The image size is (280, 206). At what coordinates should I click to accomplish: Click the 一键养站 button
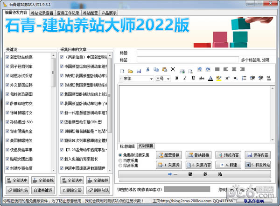(x=195, y=173)
